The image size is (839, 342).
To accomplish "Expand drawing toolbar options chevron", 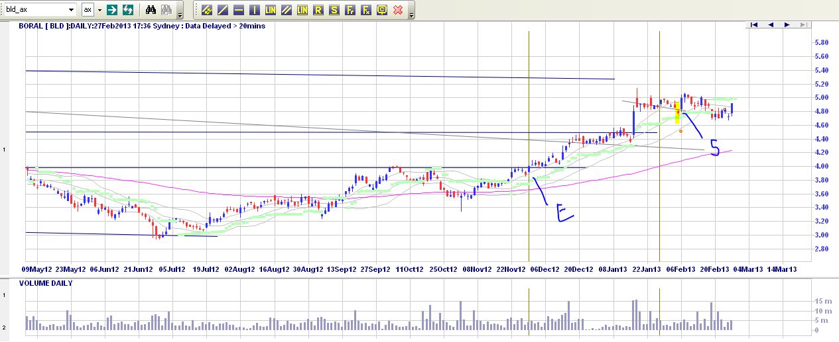I will coord(412,15).
